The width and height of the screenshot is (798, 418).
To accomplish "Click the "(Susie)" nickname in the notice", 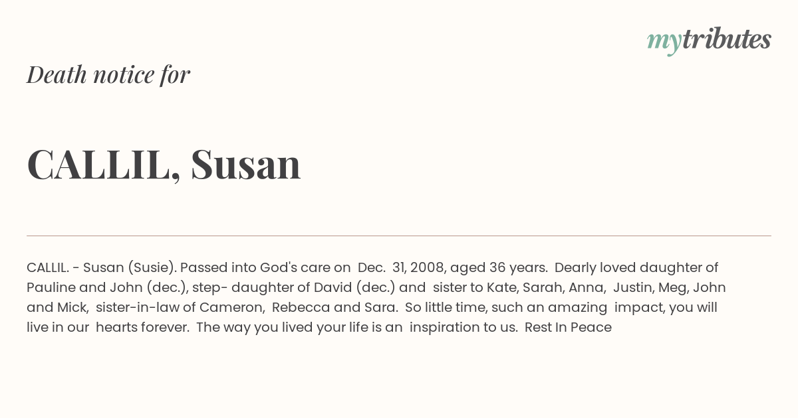I will 152,267.
